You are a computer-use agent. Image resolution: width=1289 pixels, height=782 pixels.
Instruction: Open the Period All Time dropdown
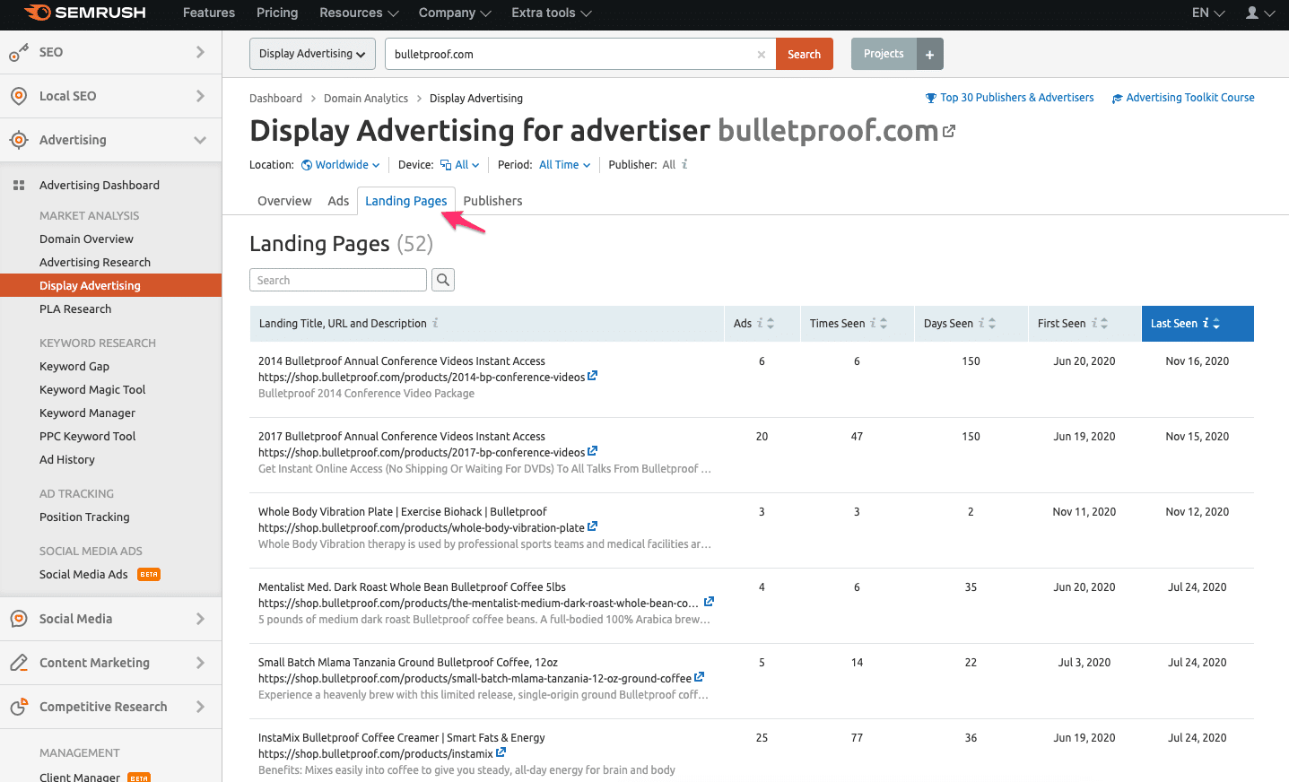pyautogui.click(x=565, y=165)
